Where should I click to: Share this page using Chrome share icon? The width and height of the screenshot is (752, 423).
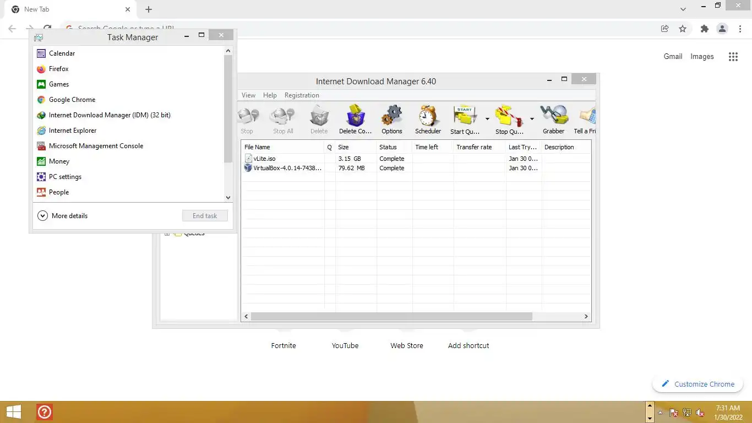point(664,29)
